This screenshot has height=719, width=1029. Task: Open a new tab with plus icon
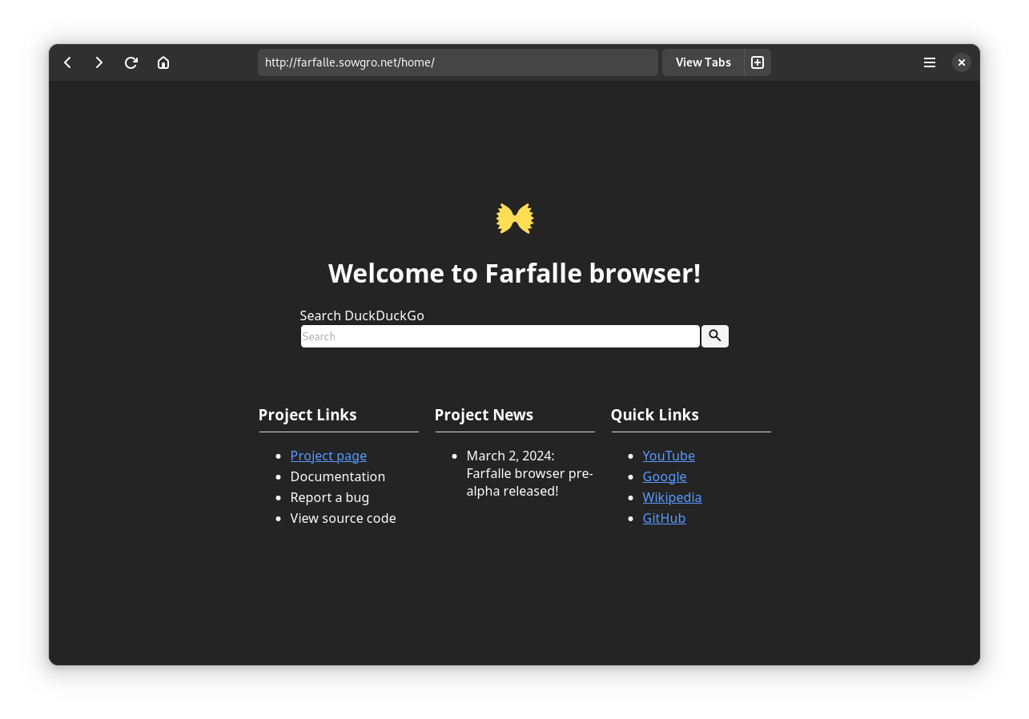[758, 62]
